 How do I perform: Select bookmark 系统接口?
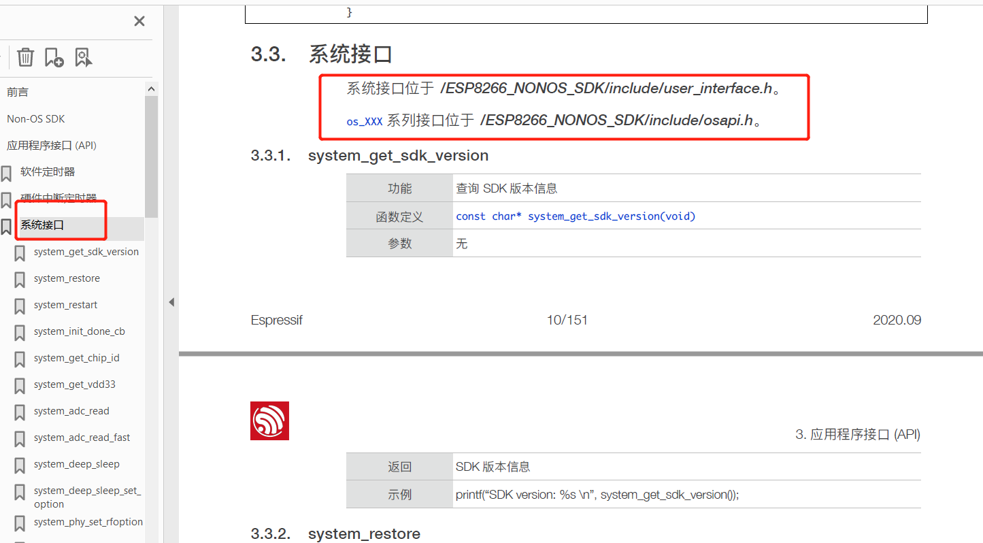[x=42, y=225]
